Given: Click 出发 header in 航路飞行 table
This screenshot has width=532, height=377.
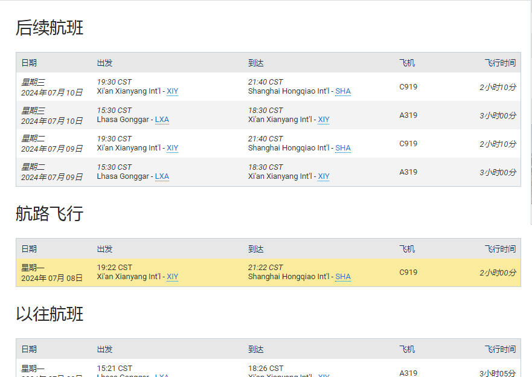Looking at the screenshot, I should click(x=104, y=249).
